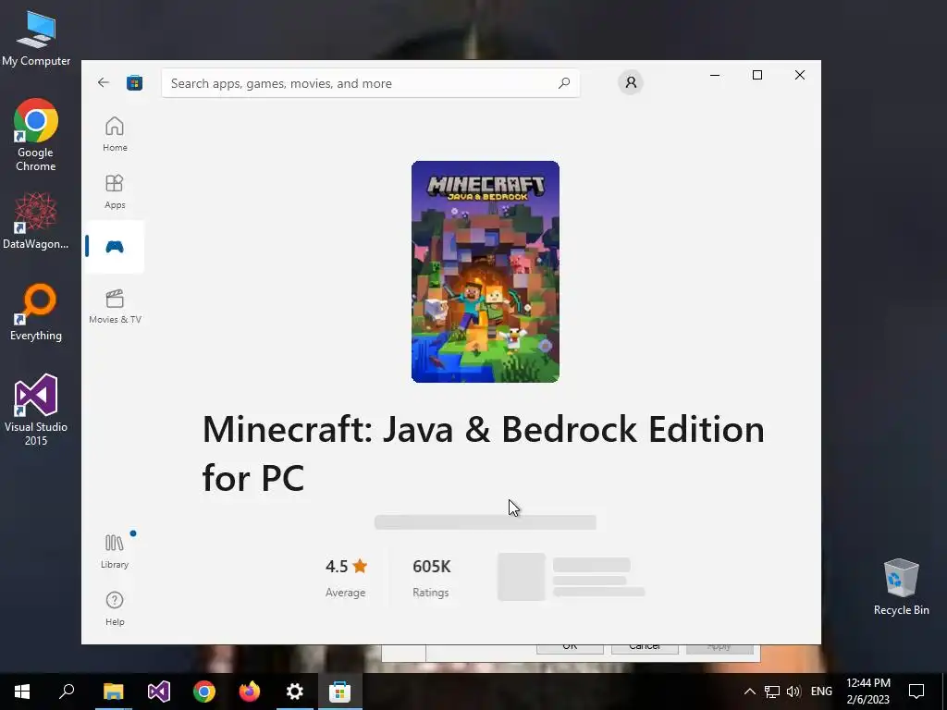The width and height of the screenshot is (947, 710).
Task: Select the Recycle Bin on the desktop
Action: tap(901, 587)
